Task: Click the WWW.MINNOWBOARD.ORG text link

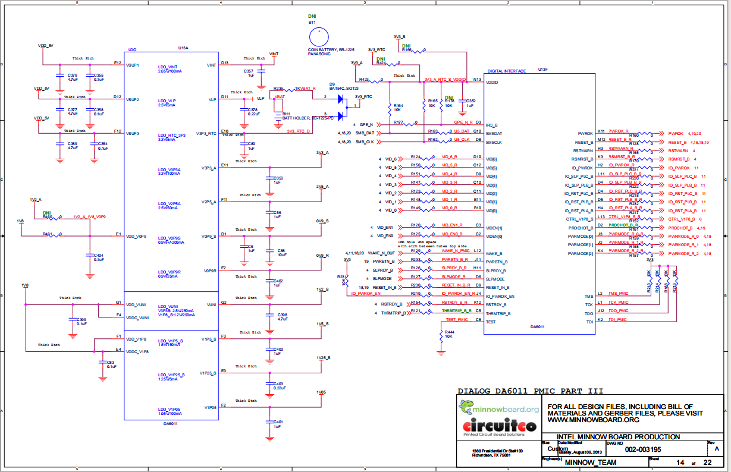Action: tap(593, 419)
